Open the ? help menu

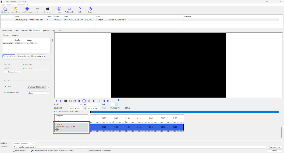pos(27,5)
